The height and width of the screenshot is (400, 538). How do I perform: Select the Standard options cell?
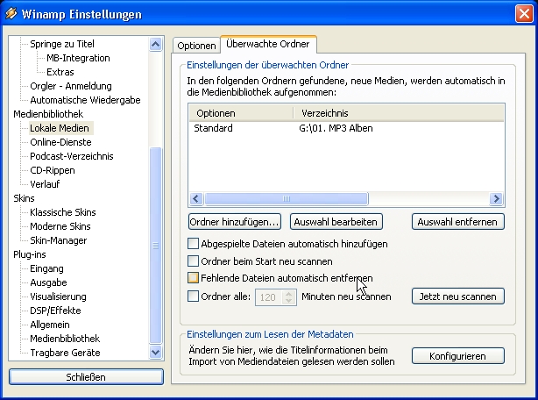point(213,128)
